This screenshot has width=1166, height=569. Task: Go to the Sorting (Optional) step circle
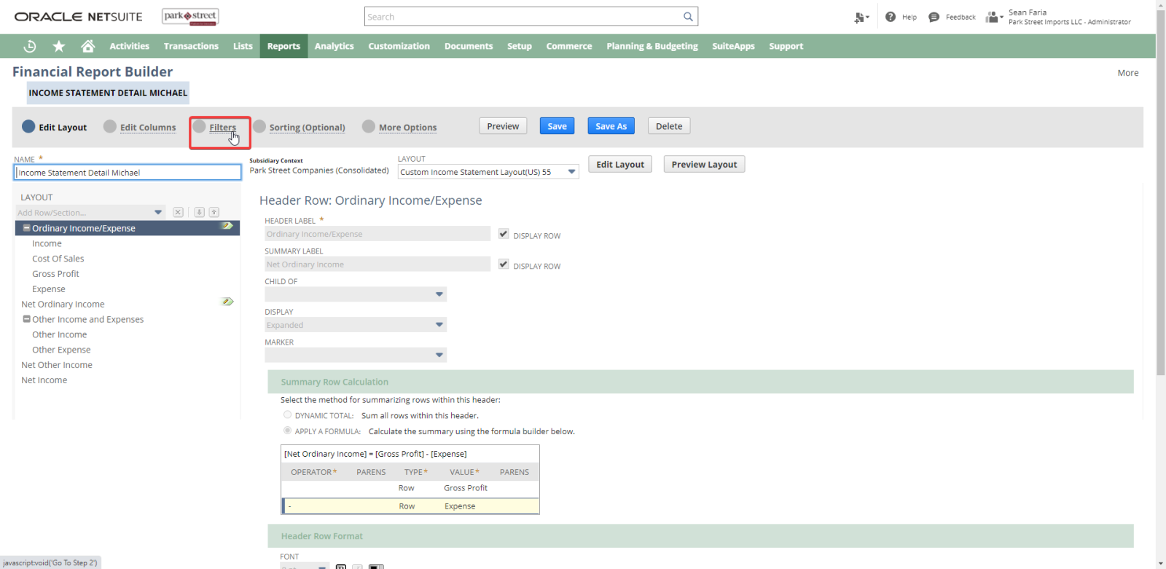259,126
